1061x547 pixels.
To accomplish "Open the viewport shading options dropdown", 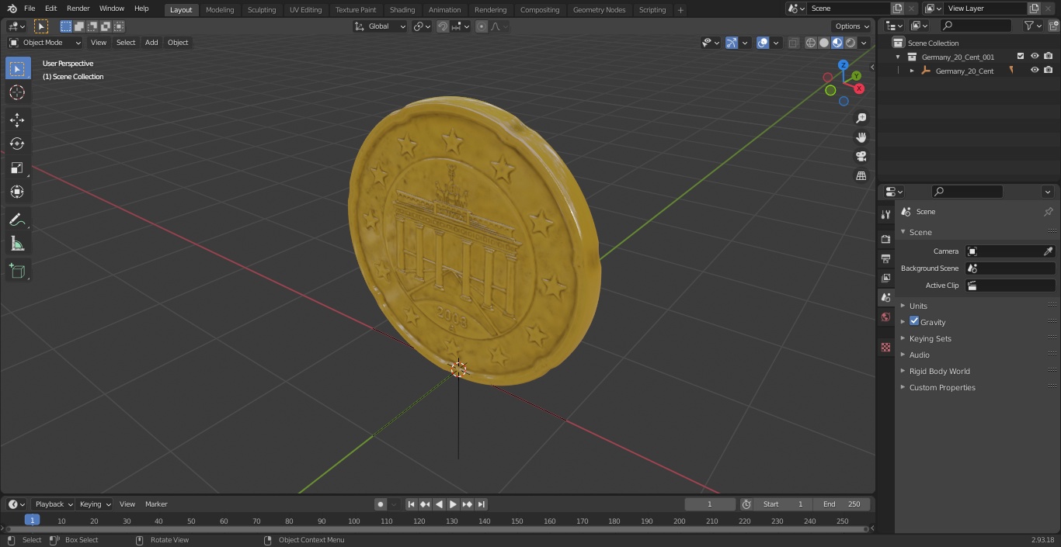I will (x=864, y=43).
